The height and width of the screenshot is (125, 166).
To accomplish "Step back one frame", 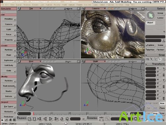I will click(29, 119).
